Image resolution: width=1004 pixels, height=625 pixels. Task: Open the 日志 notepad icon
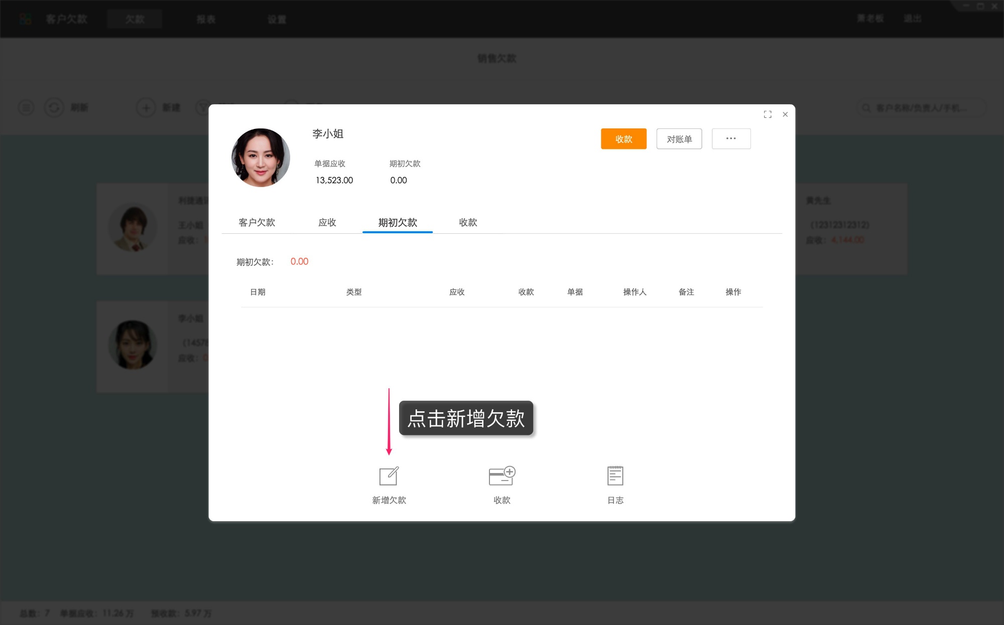point(615,476)
